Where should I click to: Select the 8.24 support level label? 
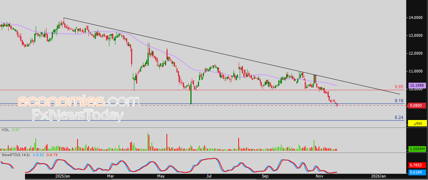pyautogui.click(x=399, y=117)
